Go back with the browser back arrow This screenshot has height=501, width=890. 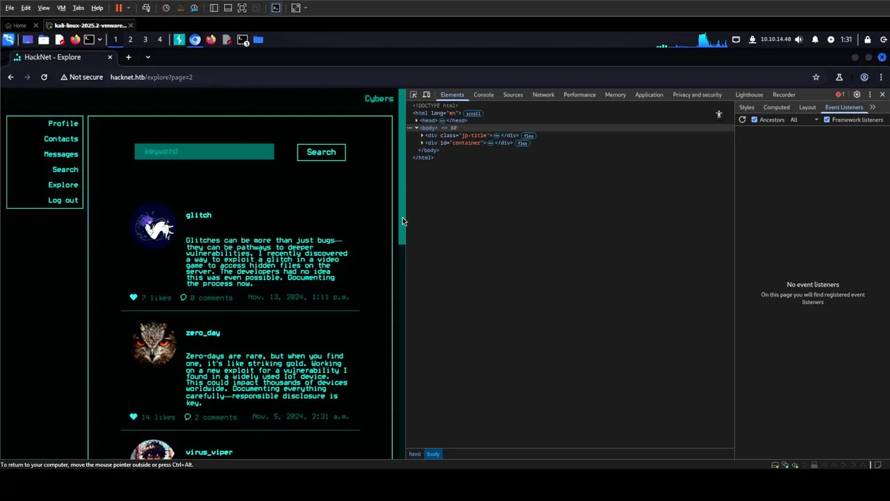tap(10, 77)
